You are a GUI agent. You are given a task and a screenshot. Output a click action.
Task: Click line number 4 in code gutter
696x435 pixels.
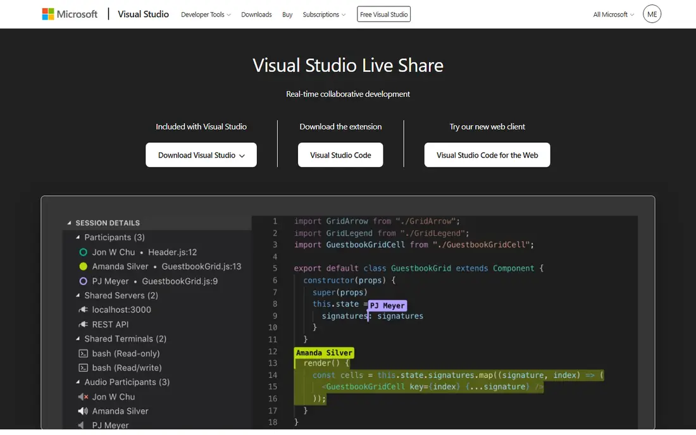(x=275, y=257)
